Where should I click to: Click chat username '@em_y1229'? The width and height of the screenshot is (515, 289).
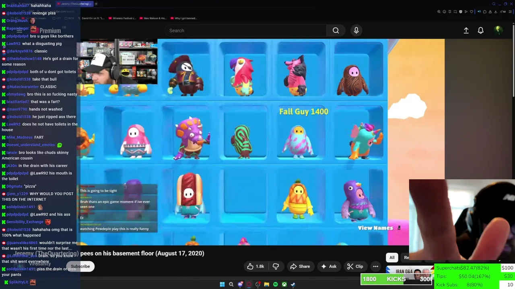click(x=17, y=194)
